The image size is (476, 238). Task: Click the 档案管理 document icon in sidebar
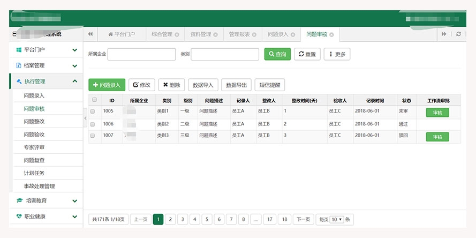(19, 65)
